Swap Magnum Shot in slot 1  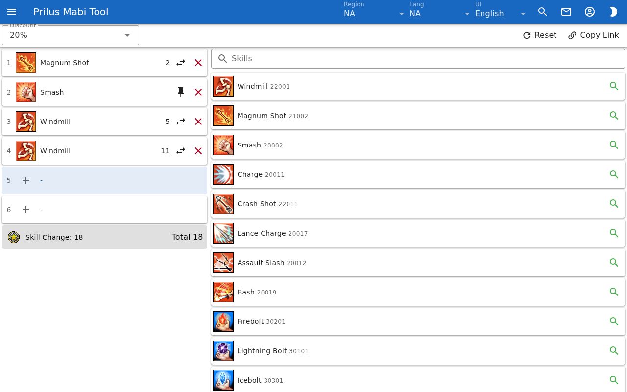point(181,63)
